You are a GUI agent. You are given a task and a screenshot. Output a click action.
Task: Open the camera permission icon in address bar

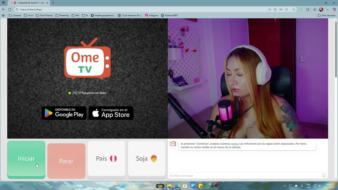pyautogui.click(x=270, y=9)
